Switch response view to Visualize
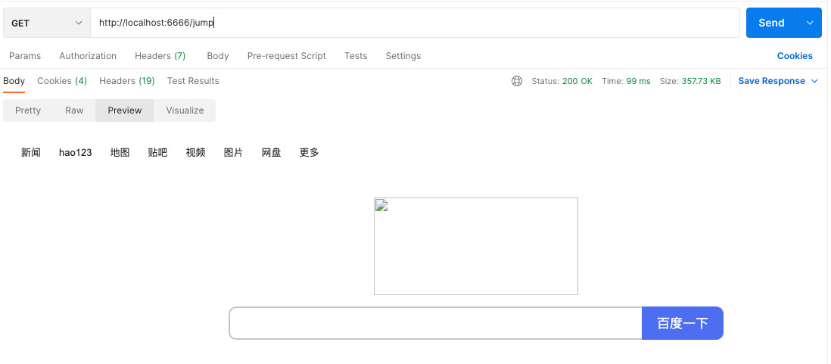 pyautogui.click(x=185, y=110)
